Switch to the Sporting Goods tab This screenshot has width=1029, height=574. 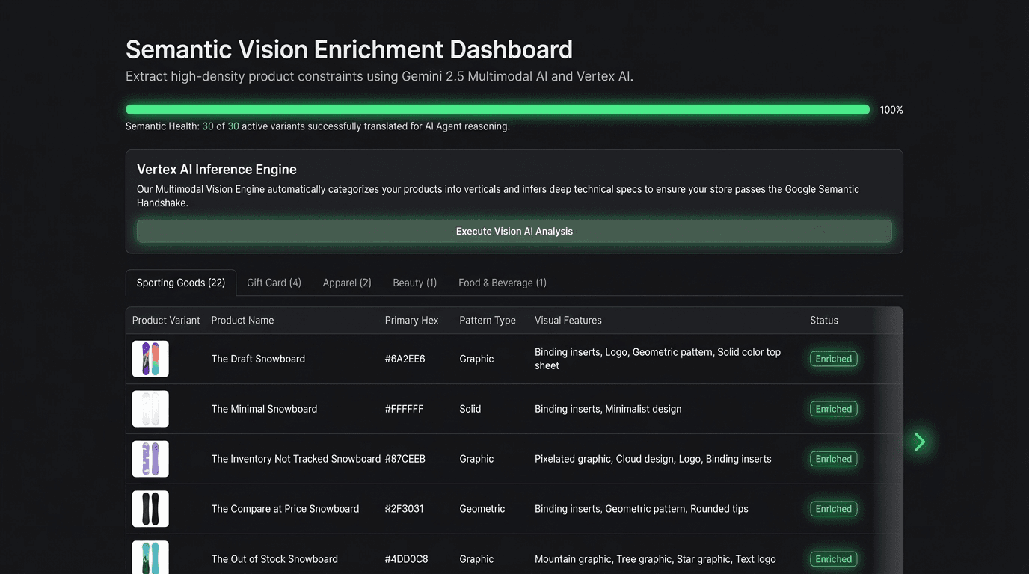pos(180,283)
